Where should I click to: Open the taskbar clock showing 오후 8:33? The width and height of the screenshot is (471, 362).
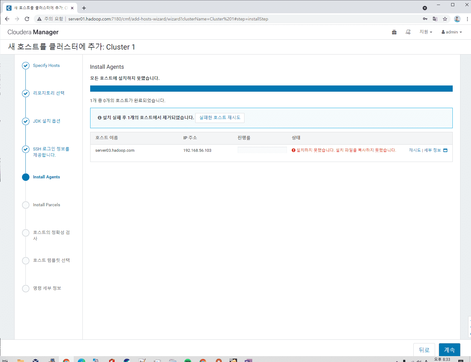click(x=442, y=359)
